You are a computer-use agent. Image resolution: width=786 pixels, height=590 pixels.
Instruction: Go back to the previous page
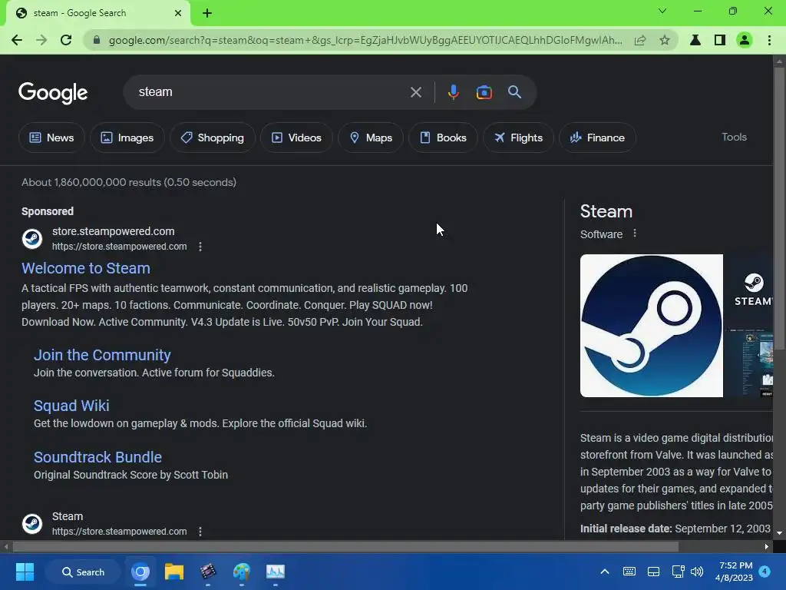click(x=17, y=40)
